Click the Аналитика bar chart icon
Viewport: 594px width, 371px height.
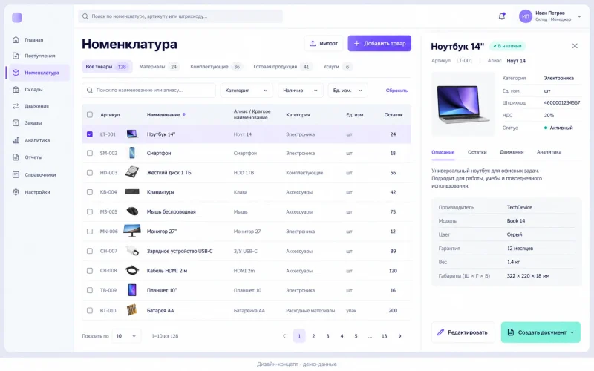click(x=16, y=140)
